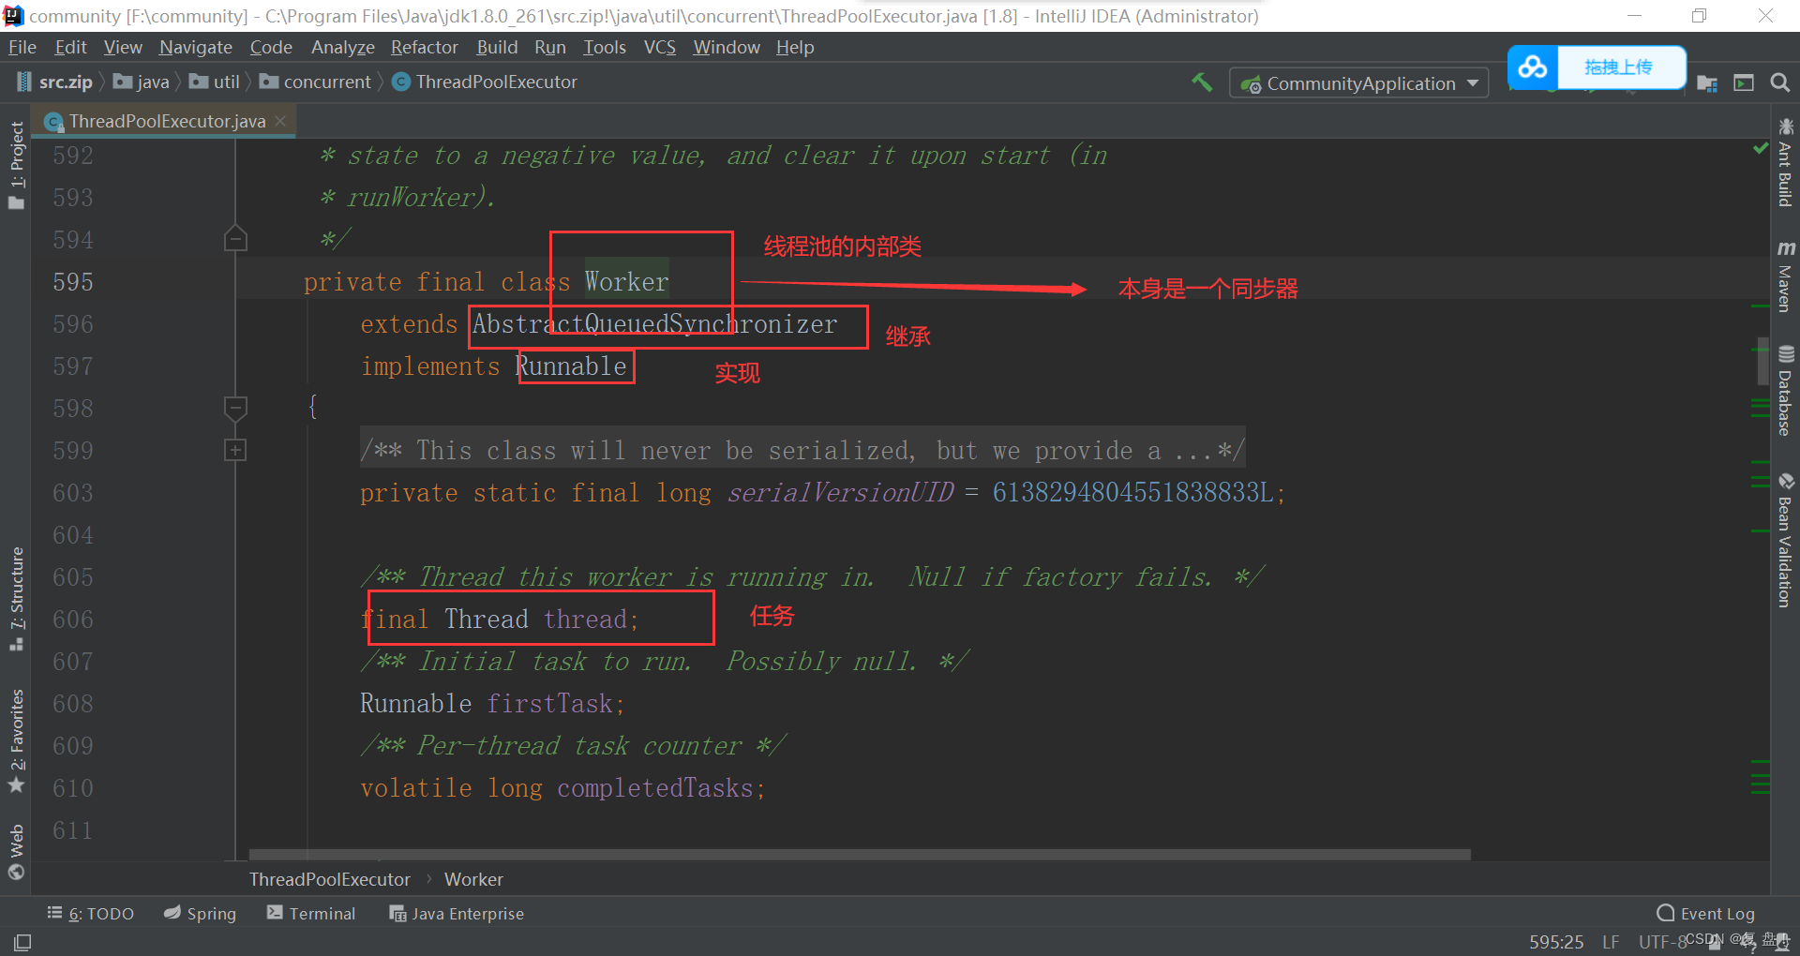Open the Maven side panel
1800x956 pixels.
pos(1785,276)
